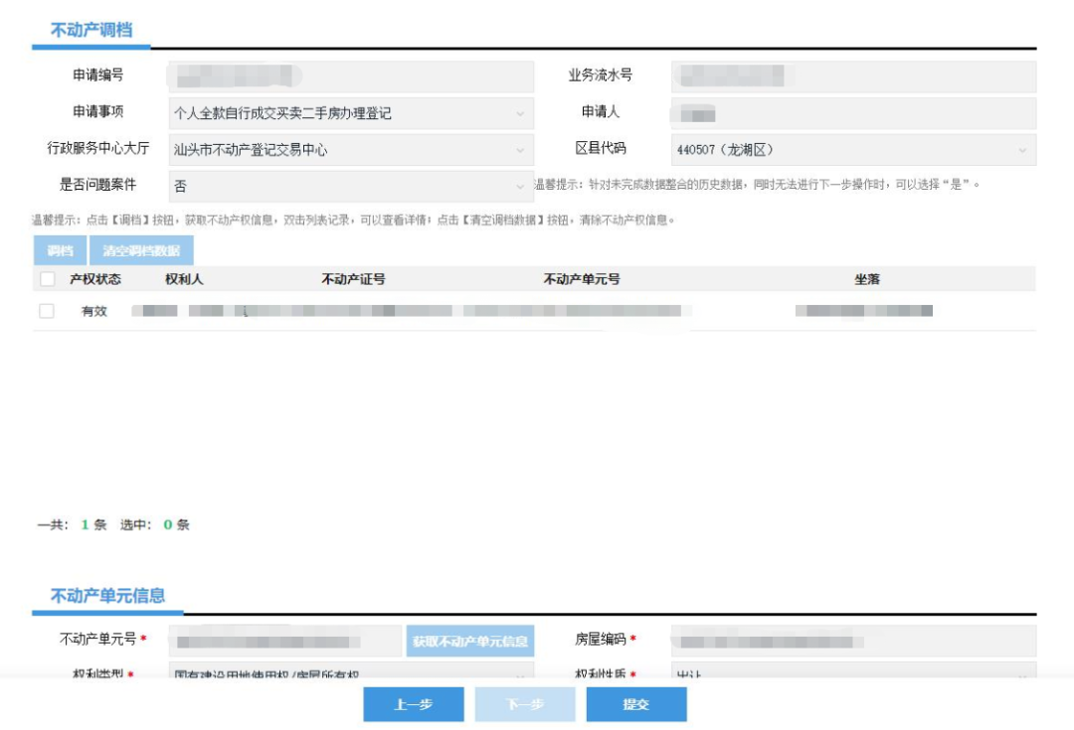The height and width of the screenshot is (730, 1074).
Task: Click the 调档 button to retrieve records
Action: pos(60,251)
